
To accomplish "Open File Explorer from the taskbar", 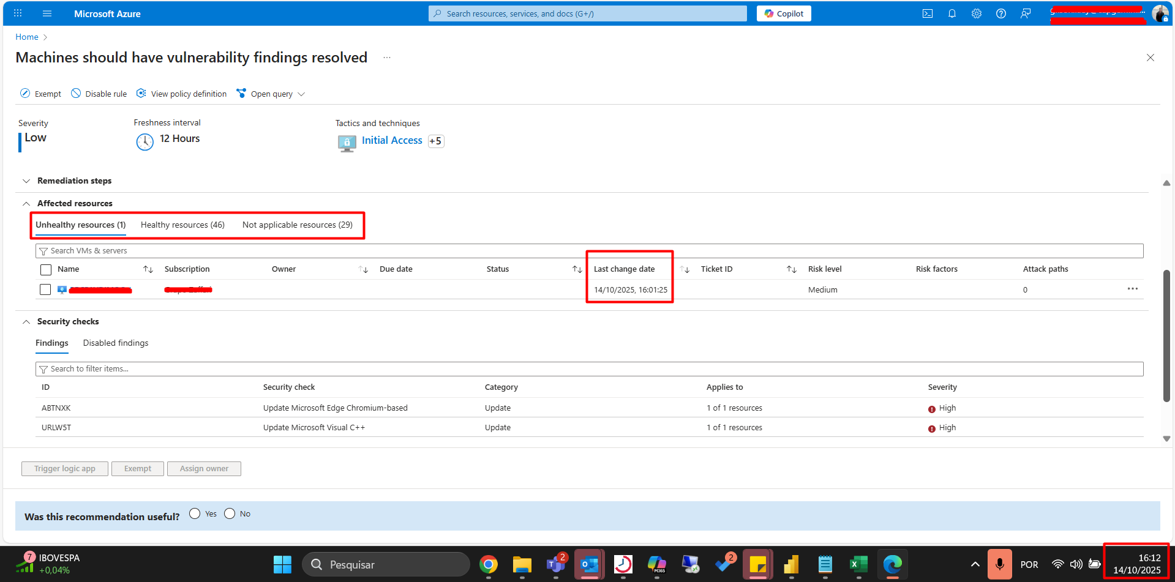I will coord(522,564).
